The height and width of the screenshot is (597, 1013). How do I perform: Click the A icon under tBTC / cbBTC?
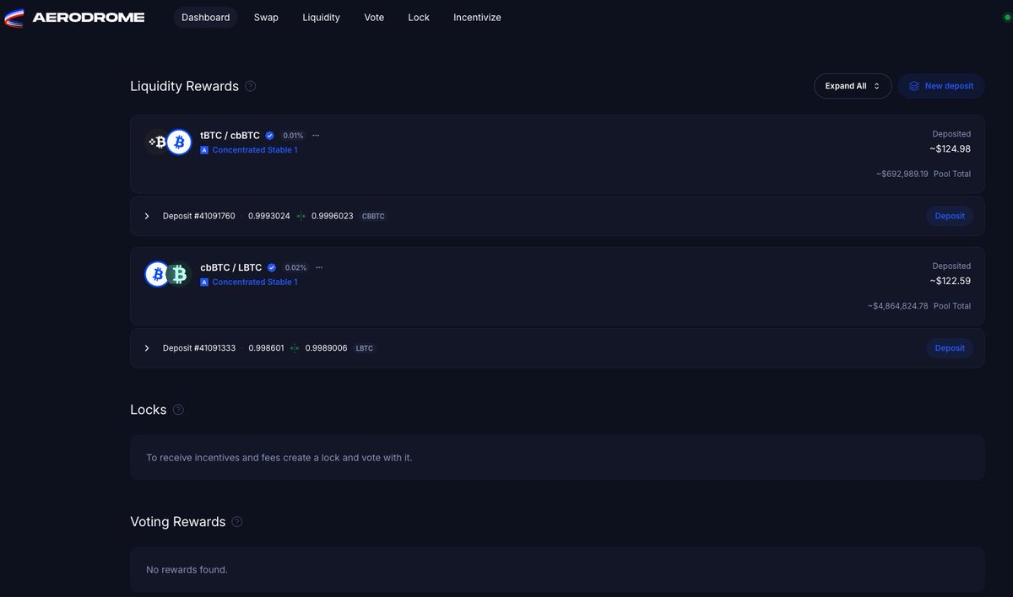pos(204,150)
